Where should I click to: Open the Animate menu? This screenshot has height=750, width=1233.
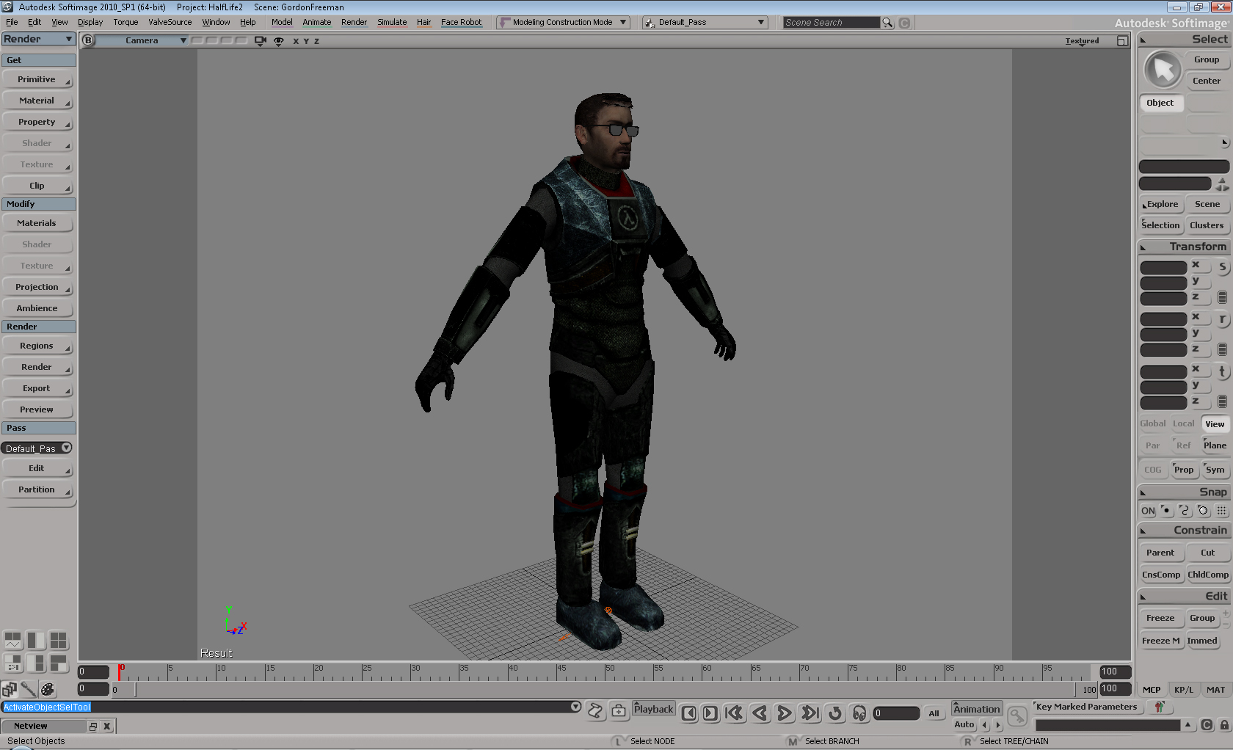pos(317,22)
